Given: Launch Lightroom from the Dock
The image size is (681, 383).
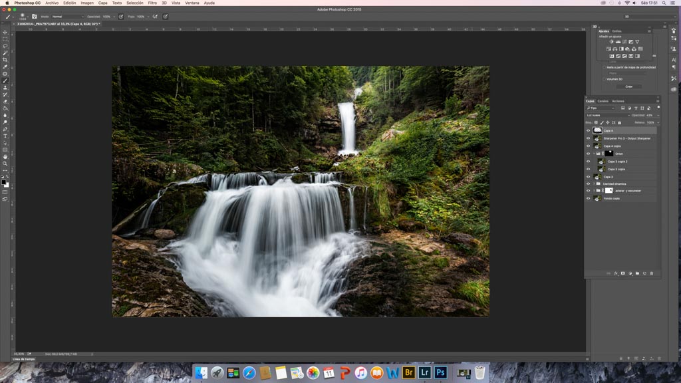Looking at the screenshot, I should click(424, 373).
